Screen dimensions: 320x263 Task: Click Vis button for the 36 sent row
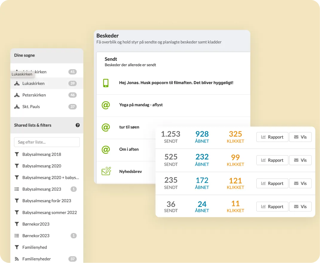[x=300, y=207]
